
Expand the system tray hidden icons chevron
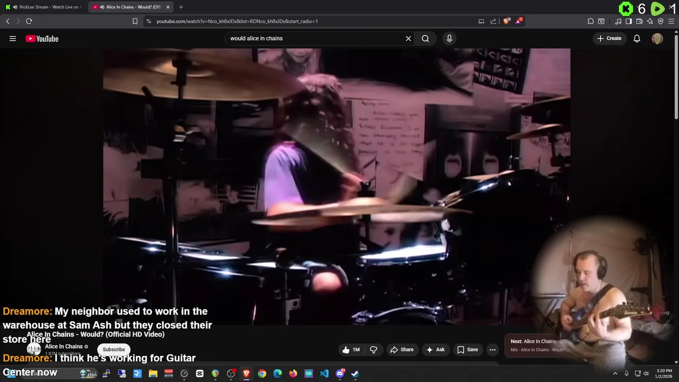click(615, 374)
